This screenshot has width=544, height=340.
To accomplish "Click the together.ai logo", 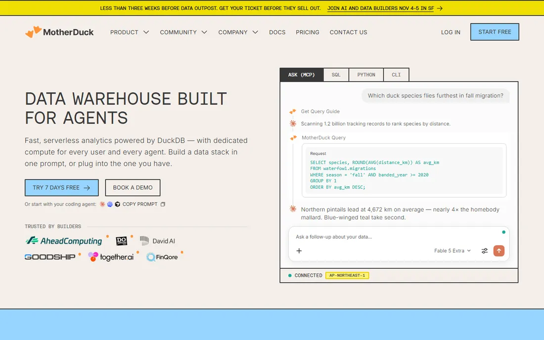I will pyautogui.click(x=111, y=257).
